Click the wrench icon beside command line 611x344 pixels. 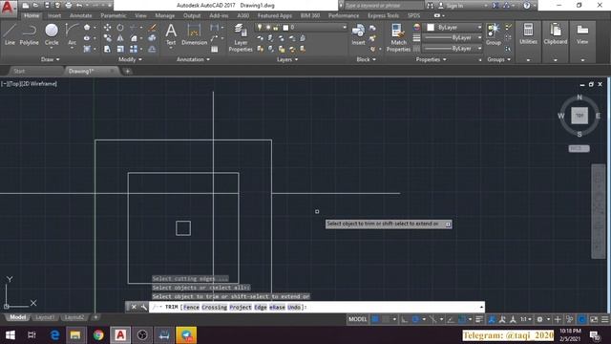click(144, 307)
